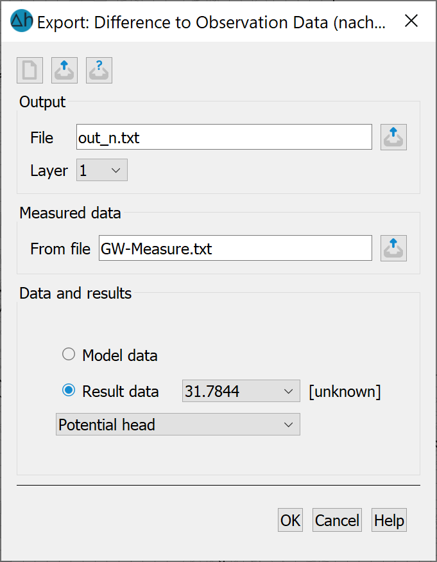437x562 pixels.
Task: Expand the 31.7844 time step dropdown
Action: click(241, 391)
